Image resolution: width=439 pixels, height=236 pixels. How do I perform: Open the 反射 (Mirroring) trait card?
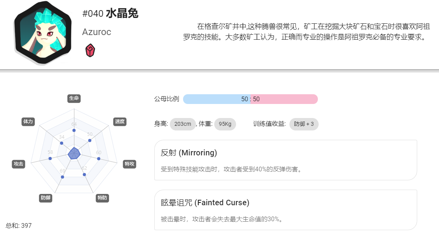(x=286, y=160)
